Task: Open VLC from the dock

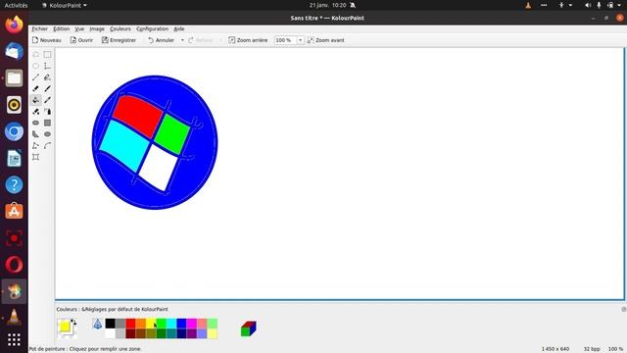Action: pyautogui.click(x=14, y=317)
